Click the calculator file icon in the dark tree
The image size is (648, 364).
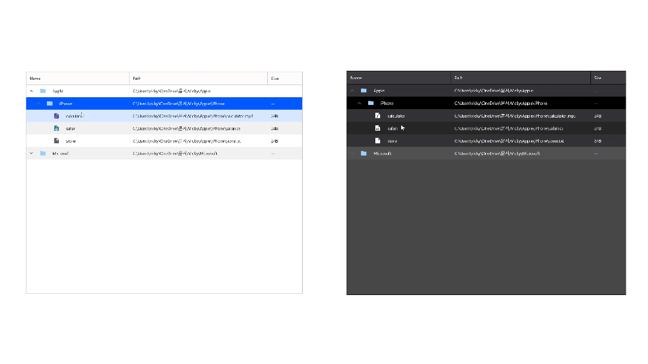[378, 116]
